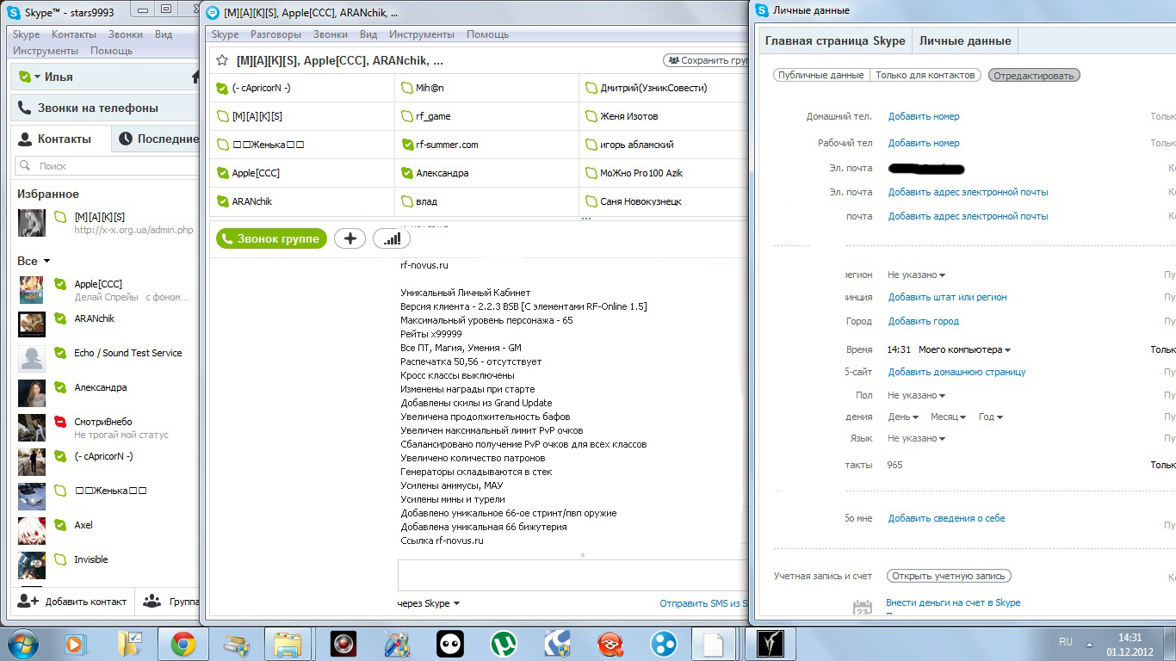
Task: Click the Apple[CCC] avatar in the contacts list
Action: pos(32,290)
